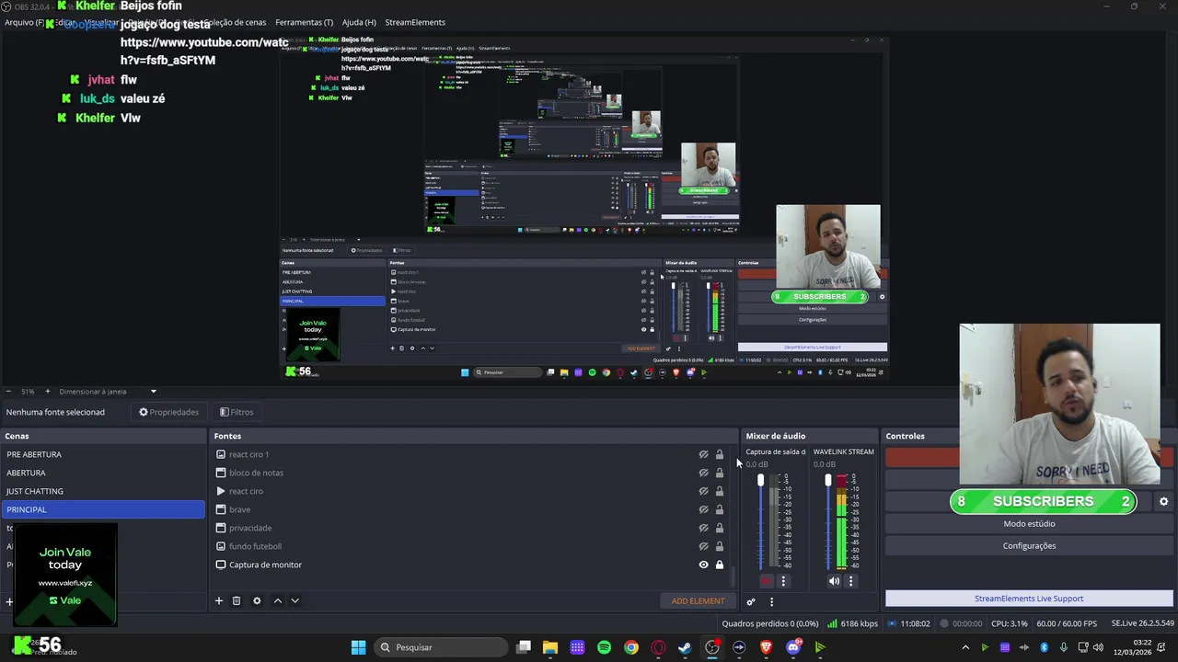The height and width of the screenshot is (662, 1178).
Task: Open options menu for WAVELINK STREAM channel
Action: click(850, 581)
